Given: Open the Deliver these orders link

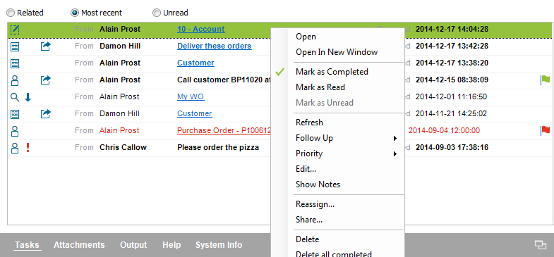Looking at the screenshot, I should tap(214, 46).
